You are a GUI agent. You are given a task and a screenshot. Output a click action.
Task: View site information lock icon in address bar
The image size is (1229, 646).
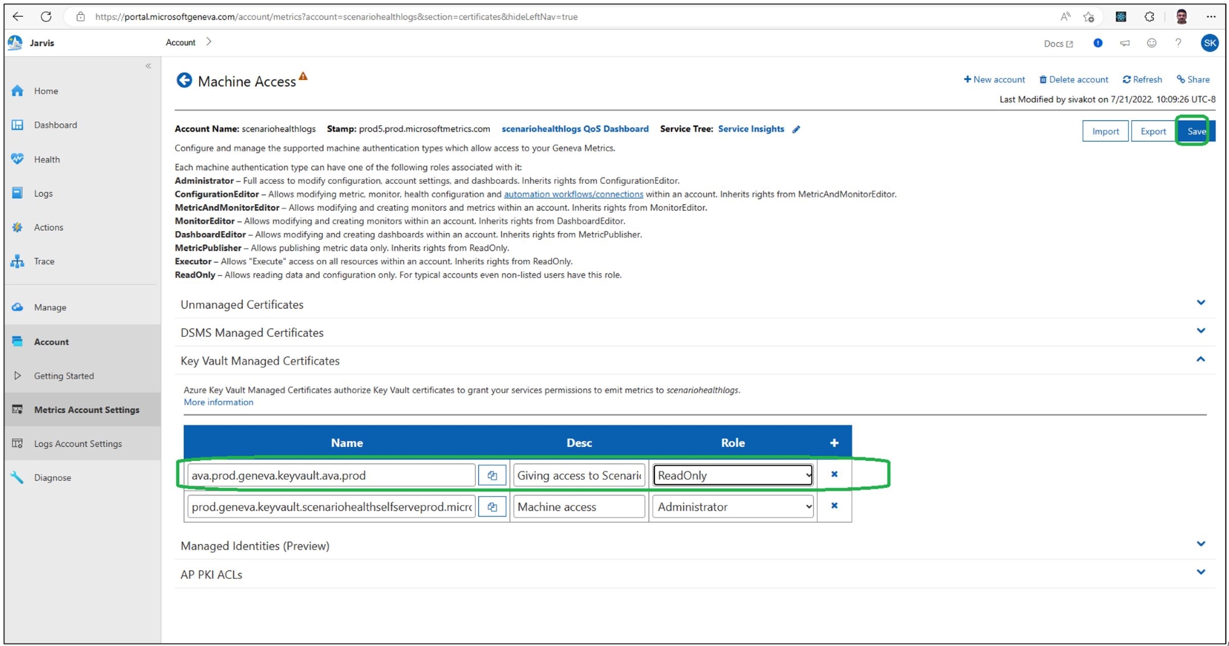click(80, 17)
